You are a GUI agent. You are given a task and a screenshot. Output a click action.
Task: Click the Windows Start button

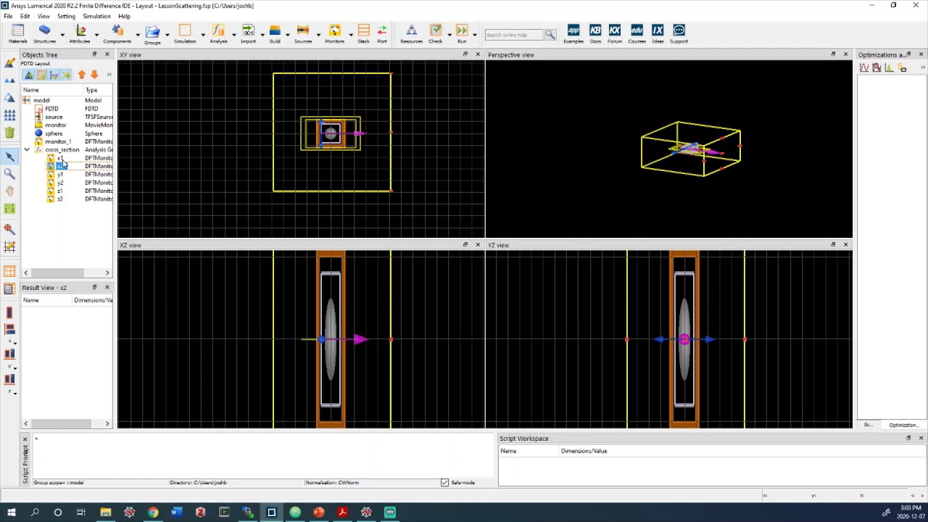point(11,513)
